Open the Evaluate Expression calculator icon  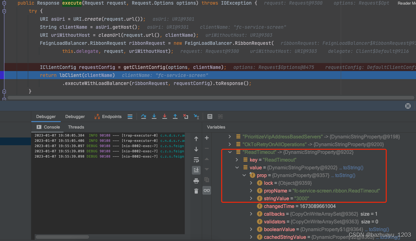pos(210,116)
